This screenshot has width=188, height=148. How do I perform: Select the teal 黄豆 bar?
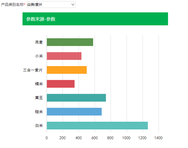pos(76,98)
